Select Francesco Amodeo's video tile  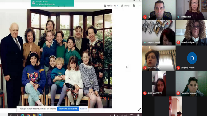click(191, 83)
